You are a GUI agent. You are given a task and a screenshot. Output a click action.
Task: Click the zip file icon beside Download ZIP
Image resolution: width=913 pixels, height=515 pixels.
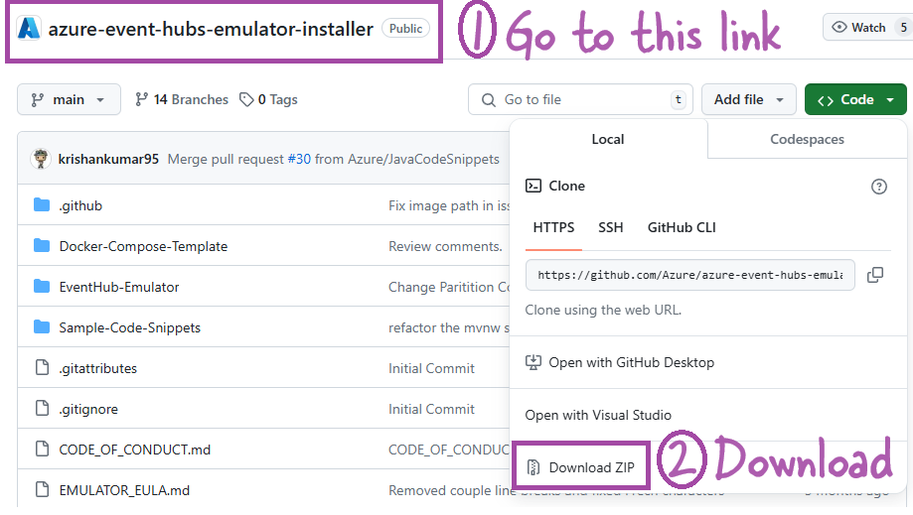click(x=533, y=467)
